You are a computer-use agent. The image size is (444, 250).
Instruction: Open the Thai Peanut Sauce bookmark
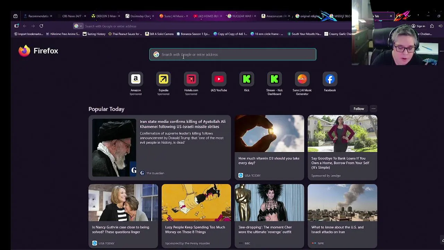(x=125, y=34)
